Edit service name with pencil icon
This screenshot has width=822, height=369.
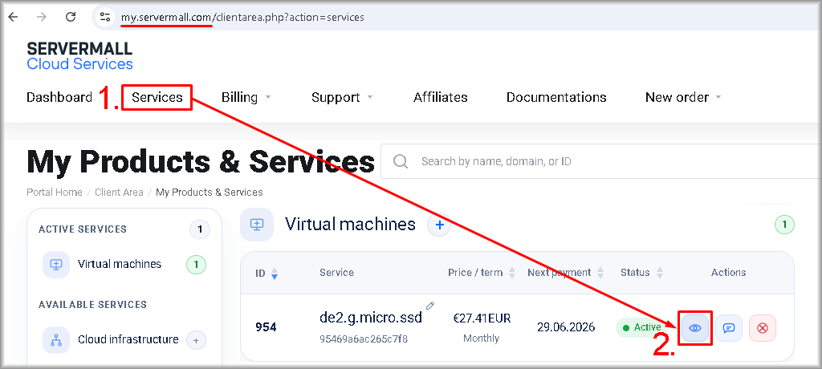click(x=430, y=305)
